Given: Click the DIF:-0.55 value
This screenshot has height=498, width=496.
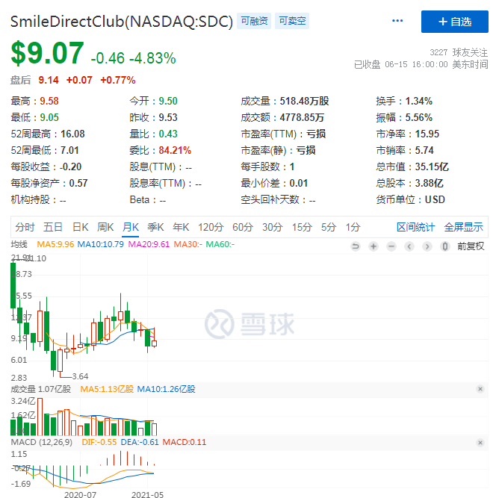Looking at the screenshot, I should 99,442.
